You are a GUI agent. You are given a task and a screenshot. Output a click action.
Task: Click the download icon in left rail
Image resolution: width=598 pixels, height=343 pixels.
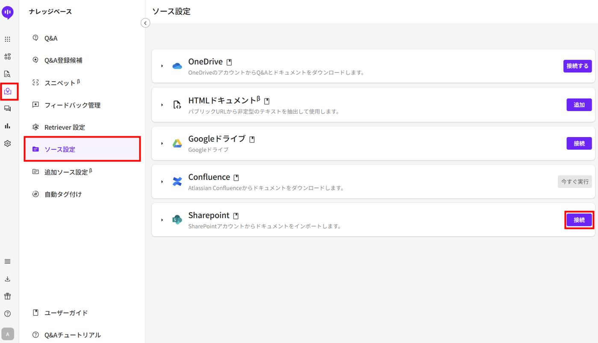(x=8, y=279)
